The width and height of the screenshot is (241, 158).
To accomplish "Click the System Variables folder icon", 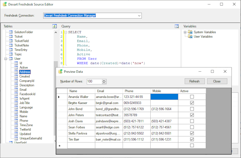I will coord(190,32).
